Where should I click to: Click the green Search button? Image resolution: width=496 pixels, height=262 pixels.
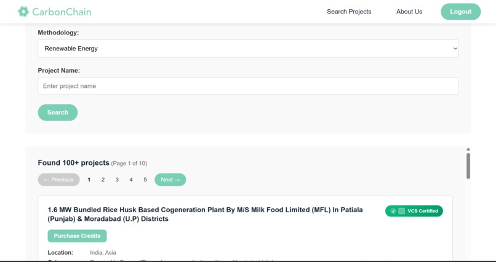(x=58, y=113)
